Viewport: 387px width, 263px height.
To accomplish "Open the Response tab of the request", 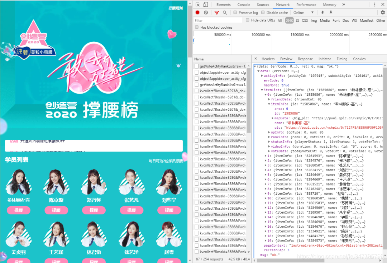I will click(305, 59).
